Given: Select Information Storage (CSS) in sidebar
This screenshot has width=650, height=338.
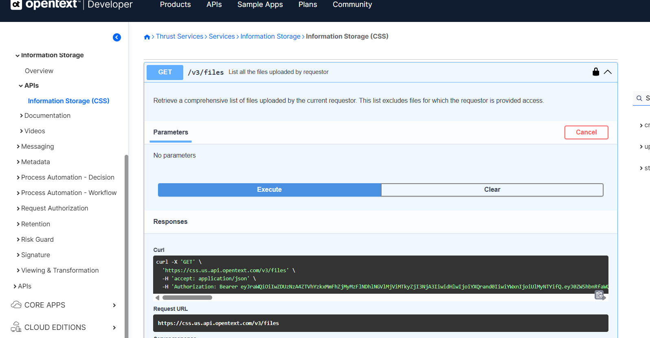Looking at the screenshot, I should (x=69, y=101).
